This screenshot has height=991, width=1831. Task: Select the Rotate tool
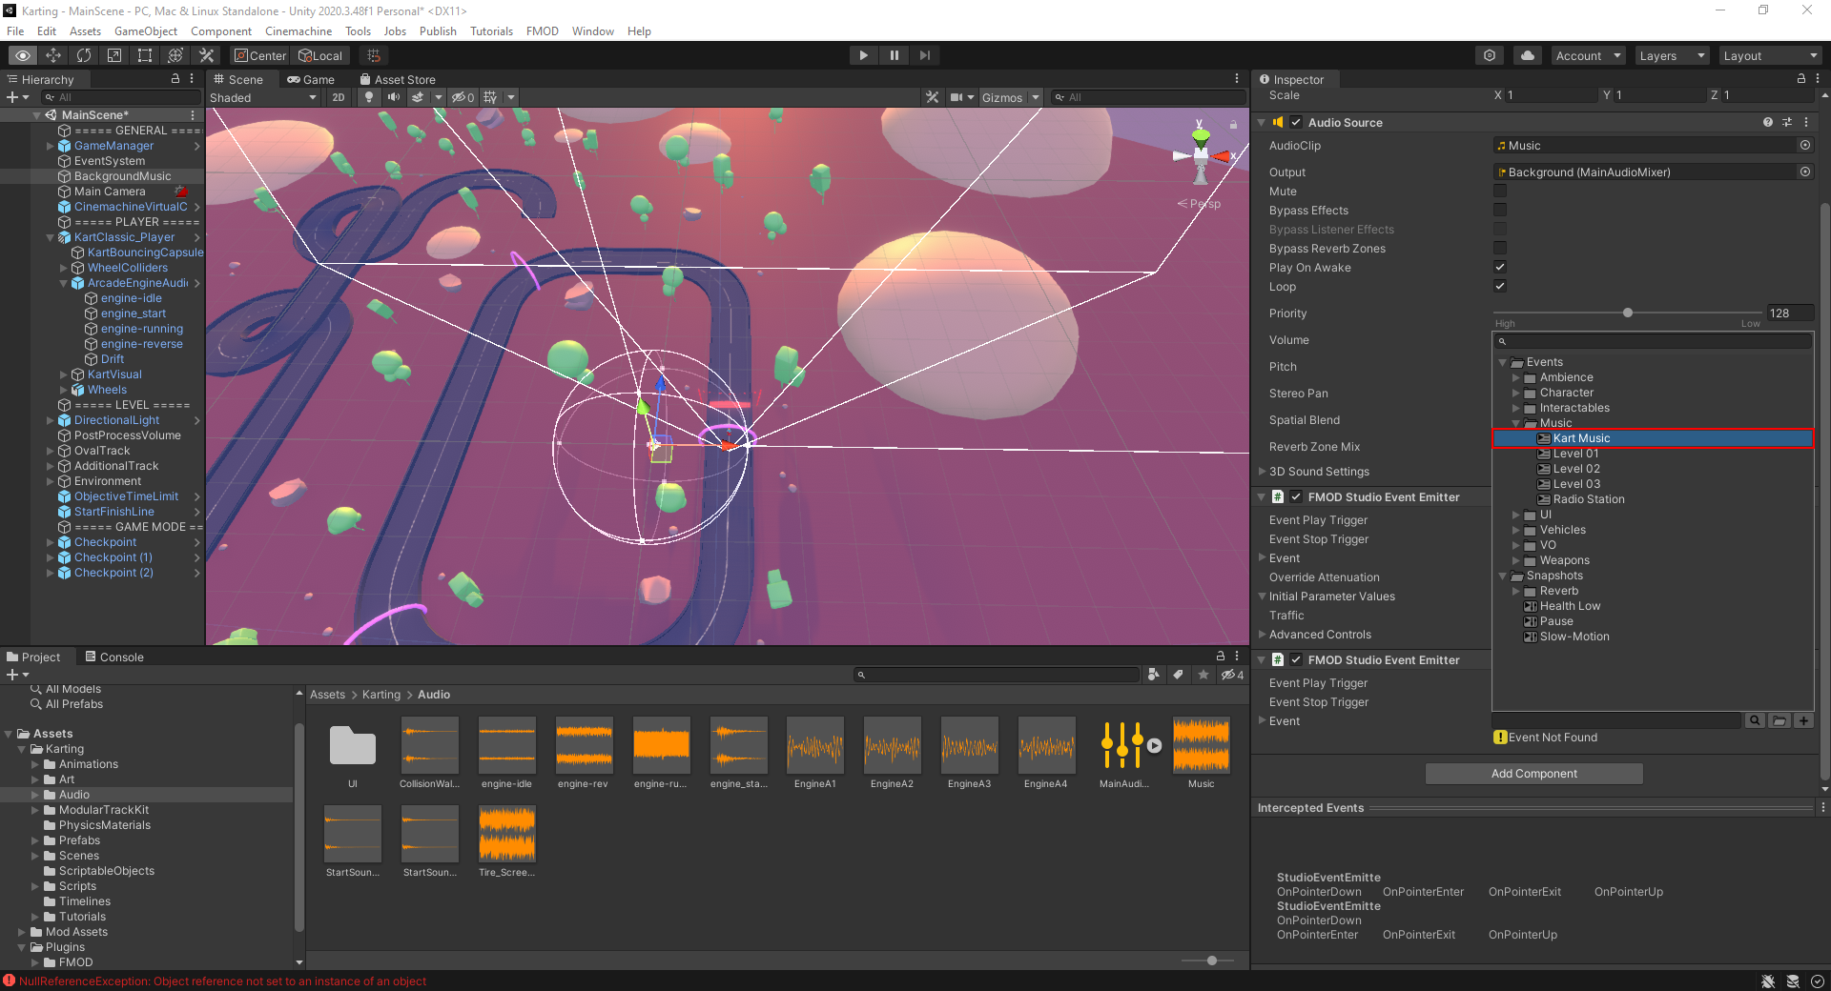[x=84, y=55]
